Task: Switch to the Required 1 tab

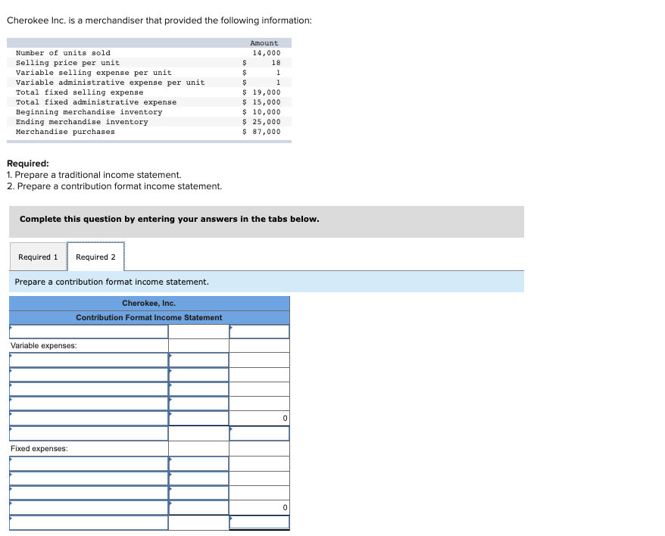Action: click(x=38, y=257)
